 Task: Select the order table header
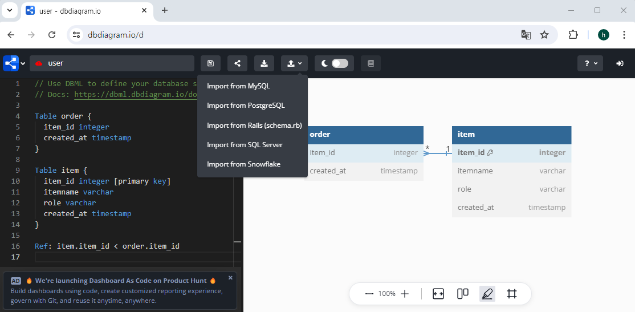tap(366, 135)
